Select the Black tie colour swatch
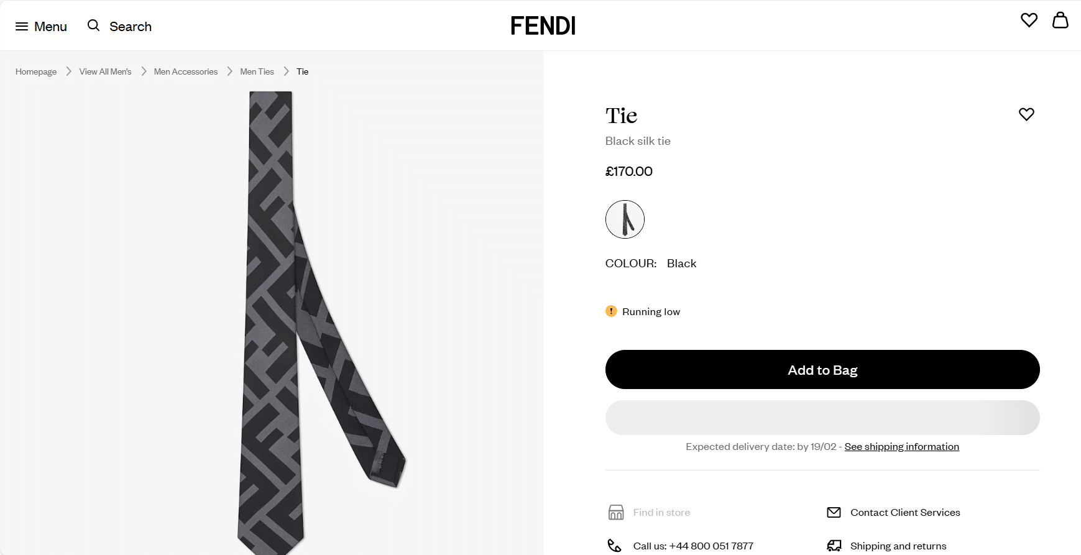Viewport: 1081px width, 555px height. coord(625,219)
